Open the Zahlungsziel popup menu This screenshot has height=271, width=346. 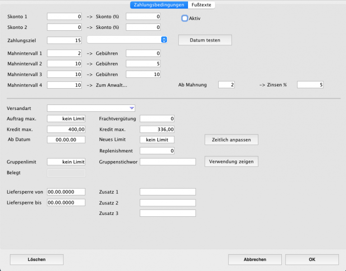[x=127, y=40]
